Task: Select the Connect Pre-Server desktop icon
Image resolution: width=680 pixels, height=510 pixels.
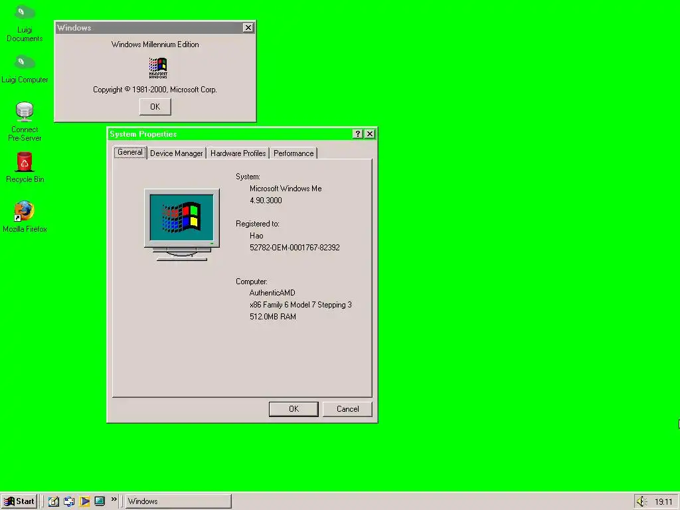Action: [x=25, y=122]
